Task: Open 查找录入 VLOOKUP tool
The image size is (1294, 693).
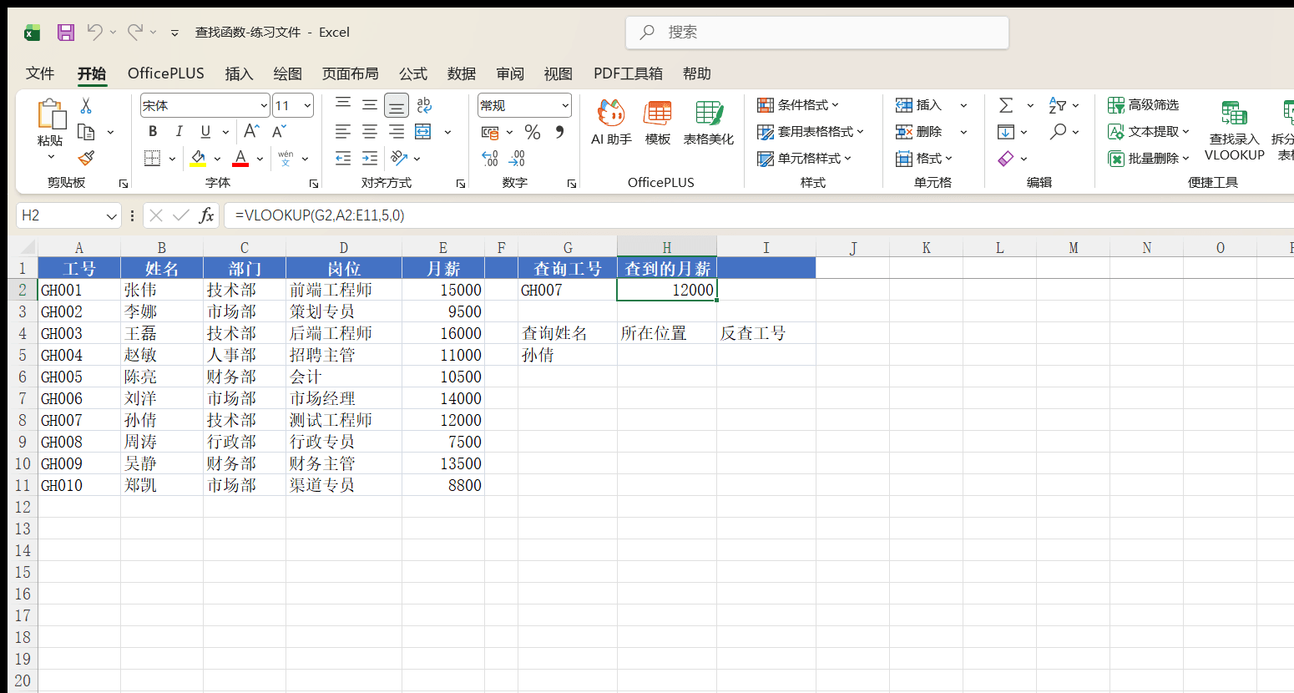Action: tap(1234, 129)
